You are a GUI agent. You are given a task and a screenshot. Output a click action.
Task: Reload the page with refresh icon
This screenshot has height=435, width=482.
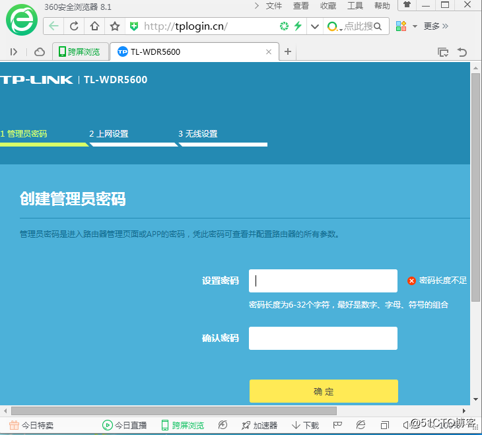click(74, 26)
